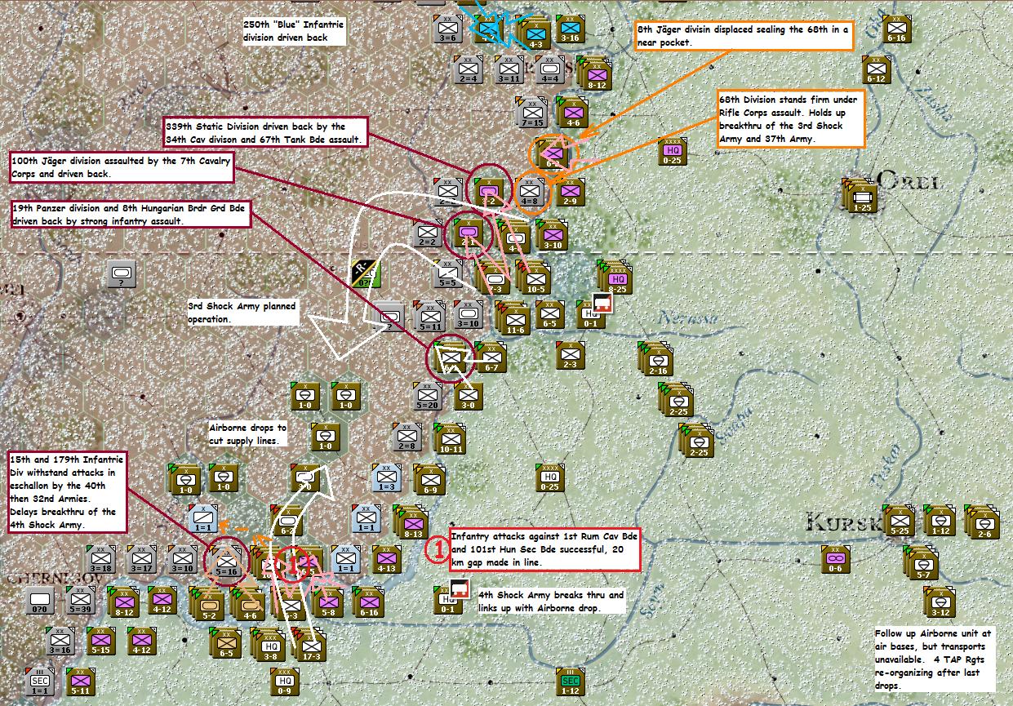1013x706 pixels.
Task: Click the gray SEC 1=1 regiment counter
Action: coord(41,682)
